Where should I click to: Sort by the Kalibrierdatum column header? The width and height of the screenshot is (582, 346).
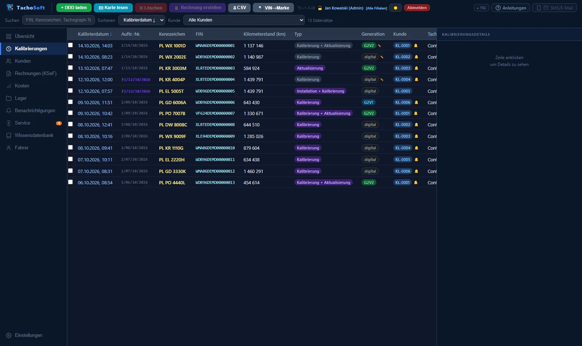(95, 34)
